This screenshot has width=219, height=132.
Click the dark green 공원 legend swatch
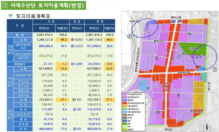click(125, 124)
